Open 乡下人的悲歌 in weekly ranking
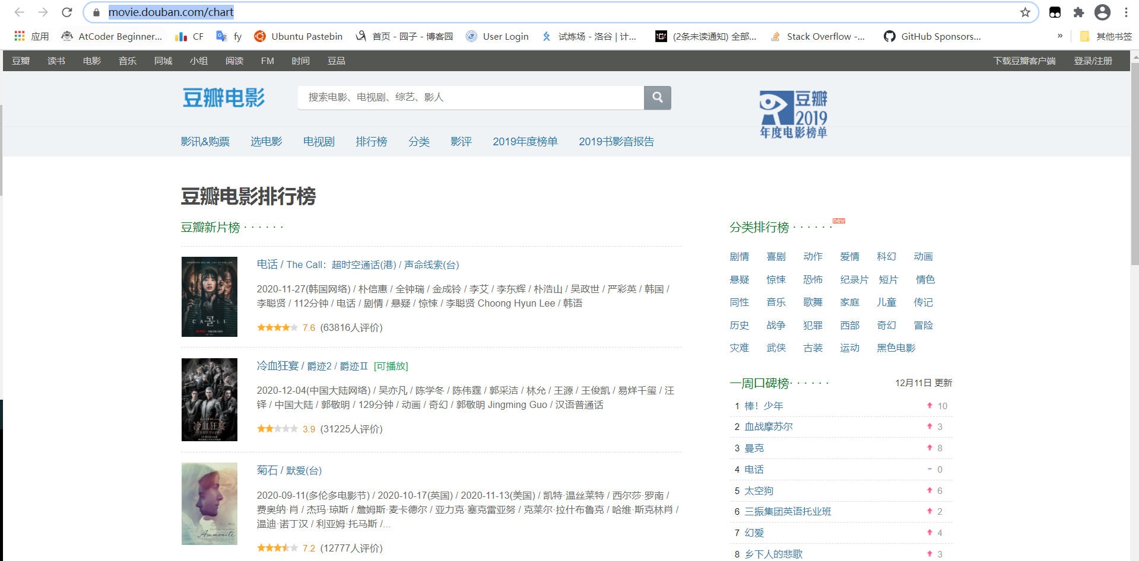 click(773, 554)
